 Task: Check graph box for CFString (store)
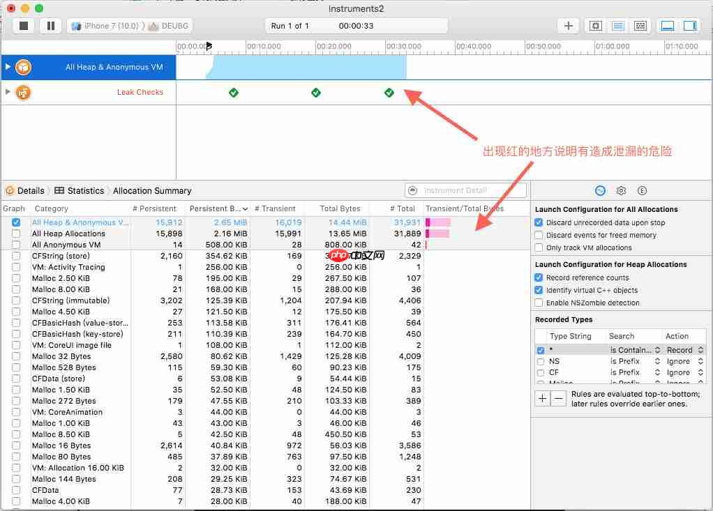pyautogui.click(x=16, y=256)
